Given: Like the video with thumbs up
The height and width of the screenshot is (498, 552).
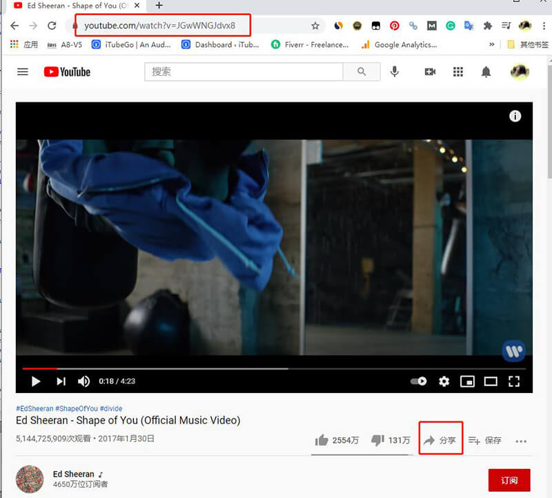Looking at the screenshot, I should [337, 440].
